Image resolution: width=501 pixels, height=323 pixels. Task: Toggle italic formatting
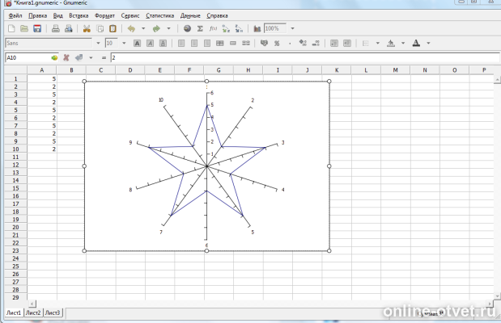150,43
